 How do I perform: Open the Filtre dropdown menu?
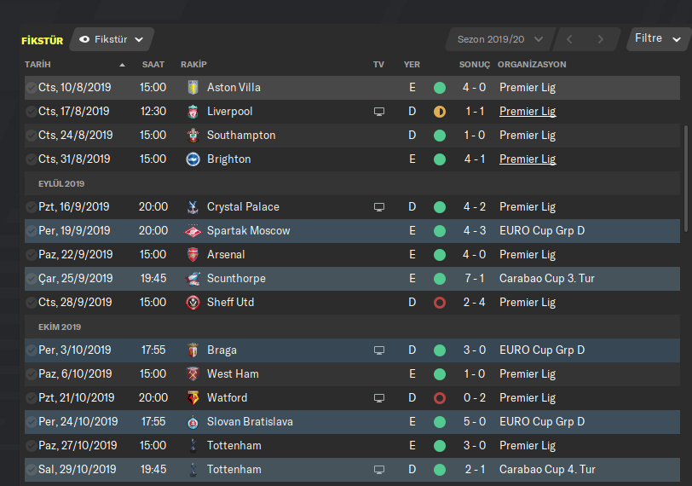click(x=658, y=39)
